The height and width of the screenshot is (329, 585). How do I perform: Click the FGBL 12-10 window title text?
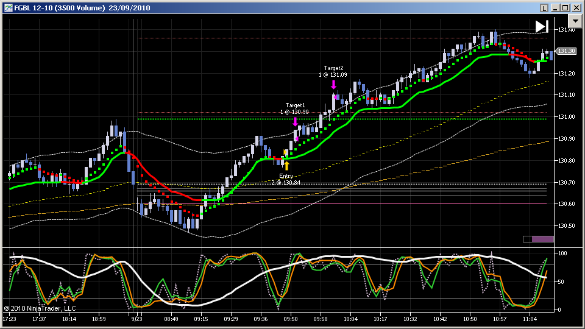(x=82, y=8)
